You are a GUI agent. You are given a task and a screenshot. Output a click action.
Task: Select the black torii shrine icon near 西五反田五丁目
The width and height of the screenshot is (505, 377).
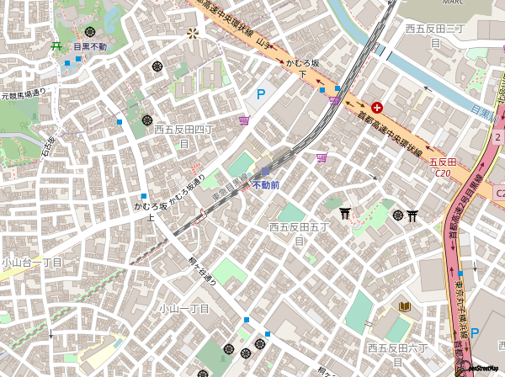tap(345, 213)
